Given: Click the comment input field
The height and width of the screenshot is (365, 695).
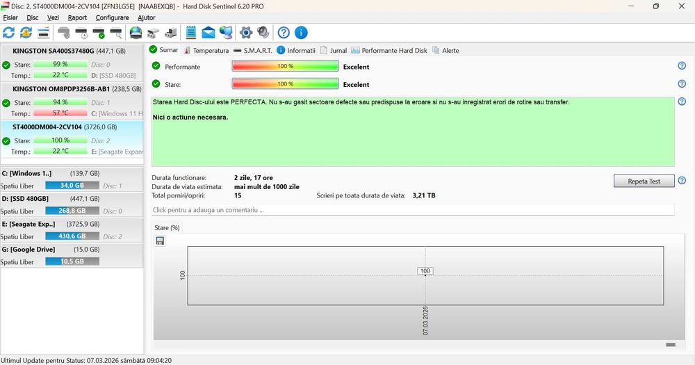Looking at the screenshot, I should click(413, 210).
